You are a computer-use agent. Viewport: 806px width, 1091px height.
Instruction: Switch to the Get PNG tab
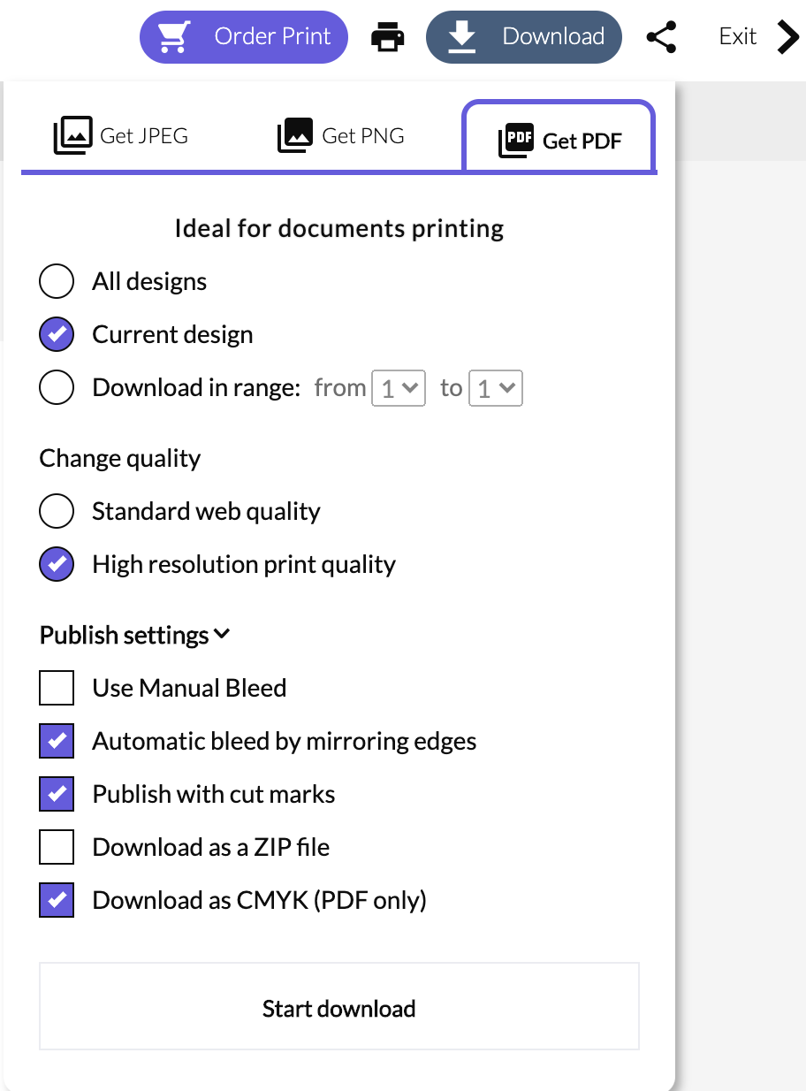pos(341,136)
